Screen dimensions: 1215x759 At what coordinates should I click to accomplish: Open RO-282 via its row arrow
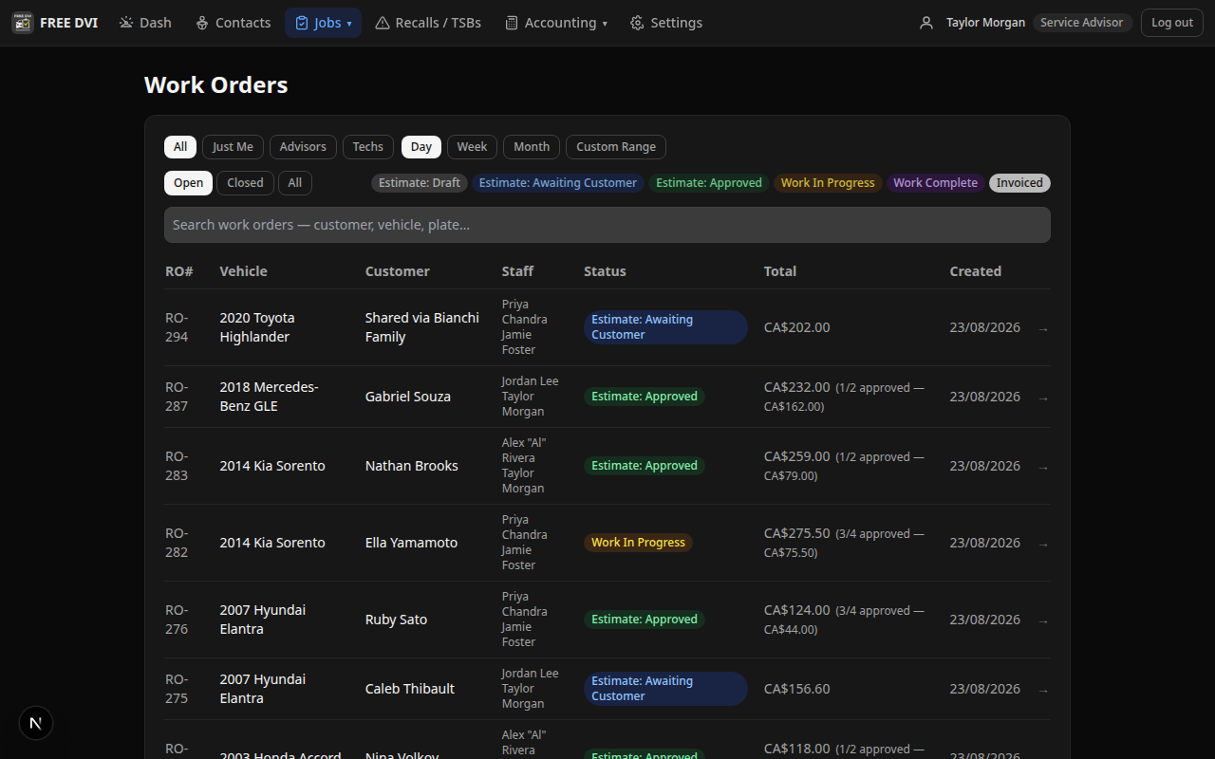(1043, 544)
